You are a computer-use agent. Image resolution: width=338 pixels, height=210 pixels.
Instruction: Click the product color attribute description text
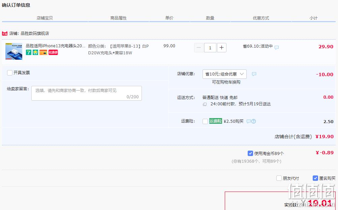[x=118, y=49]
